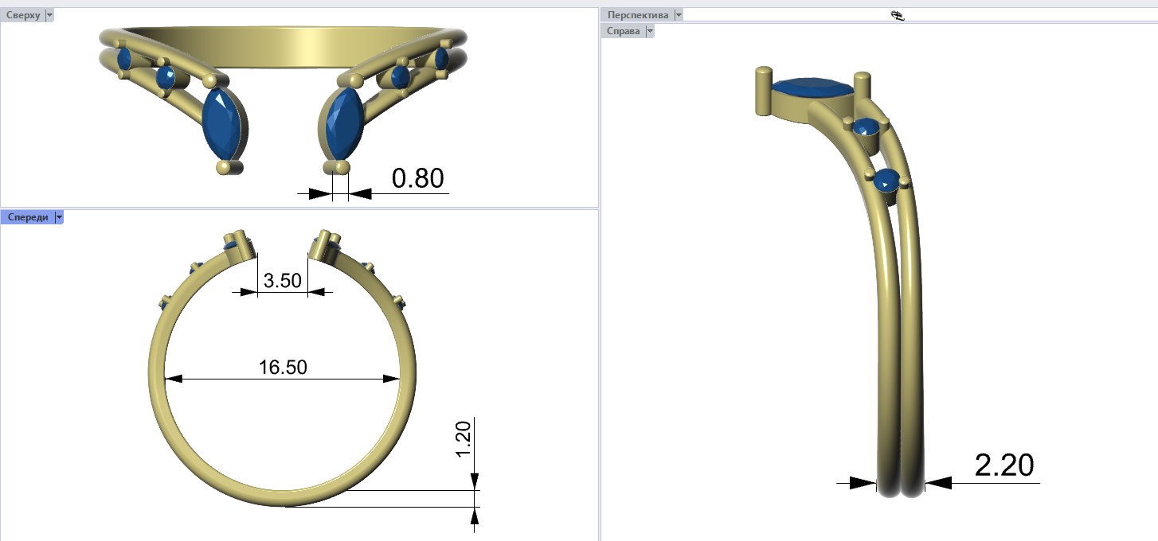
Task: Select the 0.80 dimension text
Action: pos(417,178)
